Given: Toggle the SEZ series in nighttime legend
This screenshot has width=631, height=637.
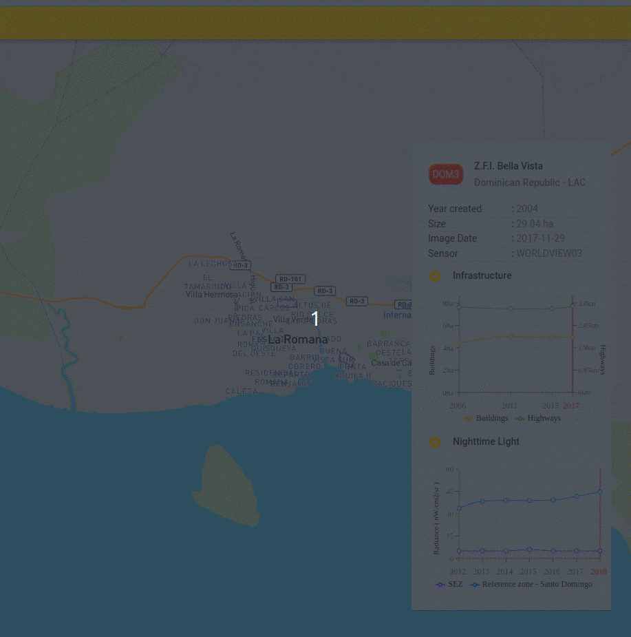Looking at the screenshot, I should point(449,584).
